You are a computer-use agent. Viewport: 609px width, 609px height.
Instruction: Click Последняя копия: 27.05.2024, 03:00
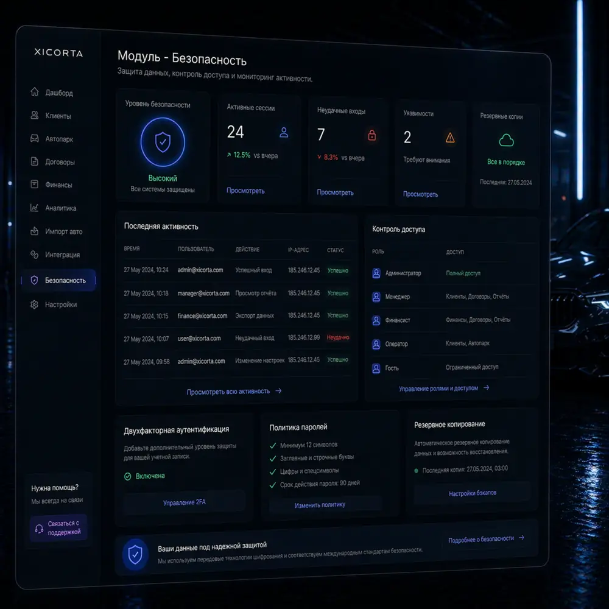pyautogui.click(x=465, y=469)
